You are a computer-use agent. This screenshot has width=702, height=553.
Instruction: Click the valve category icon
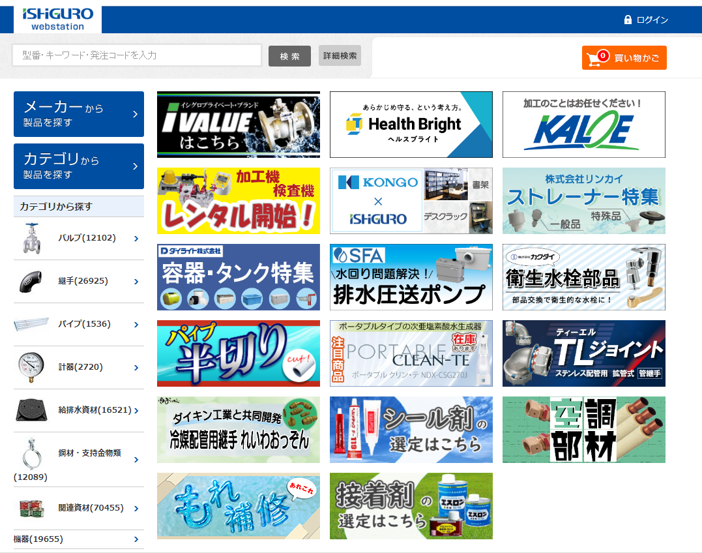[32, 239]
